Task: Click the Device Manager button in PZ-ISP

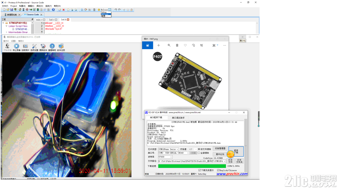Action: point(220,148)
